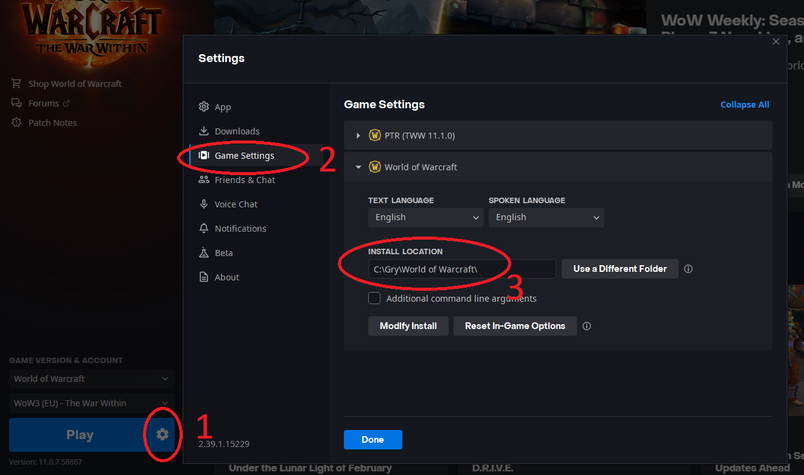Open the Voice Chat settings tab
This screenshot has width=804, height=475.
236,204
